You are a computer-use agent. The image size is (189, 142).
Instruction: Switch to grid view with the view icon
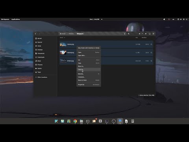pyautogui.click(x=139, y=34)
